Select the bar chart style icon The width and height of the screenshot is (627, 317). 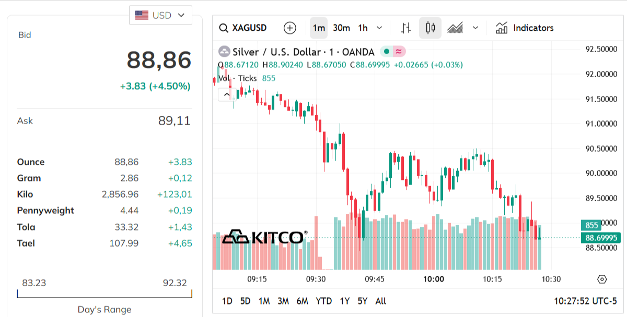pyautogui.click(x=405, y=28)
